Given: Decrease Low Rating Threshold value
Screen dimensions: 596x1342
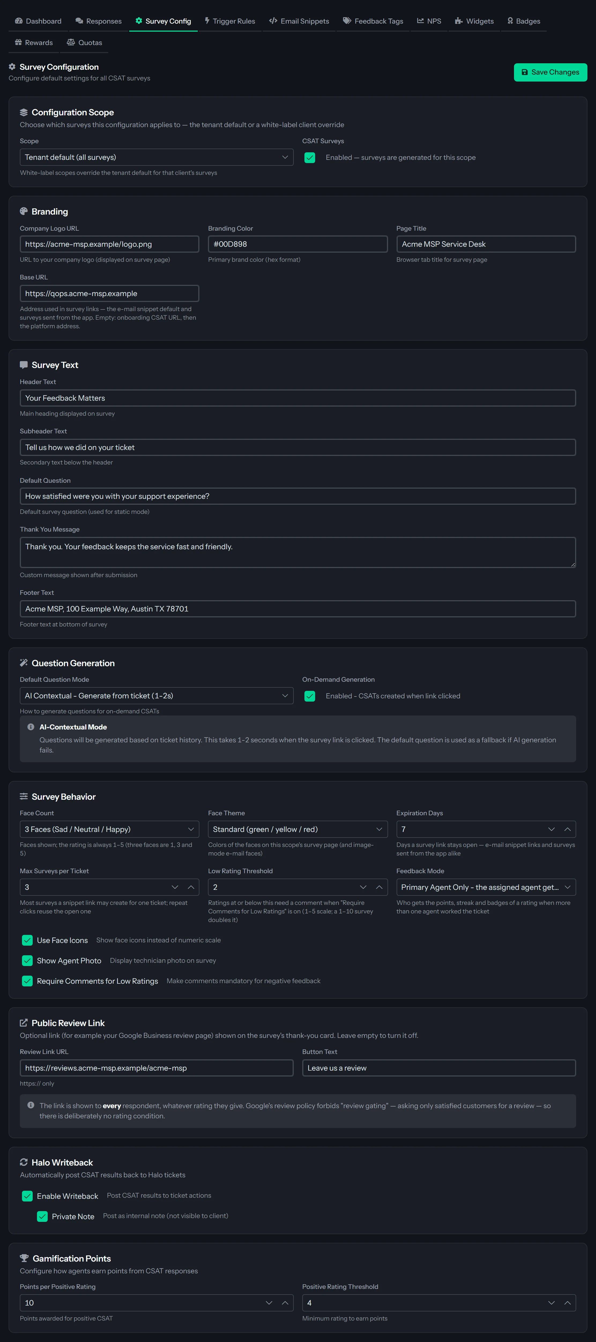Looking at the screenshot, I should pos(363,887).
